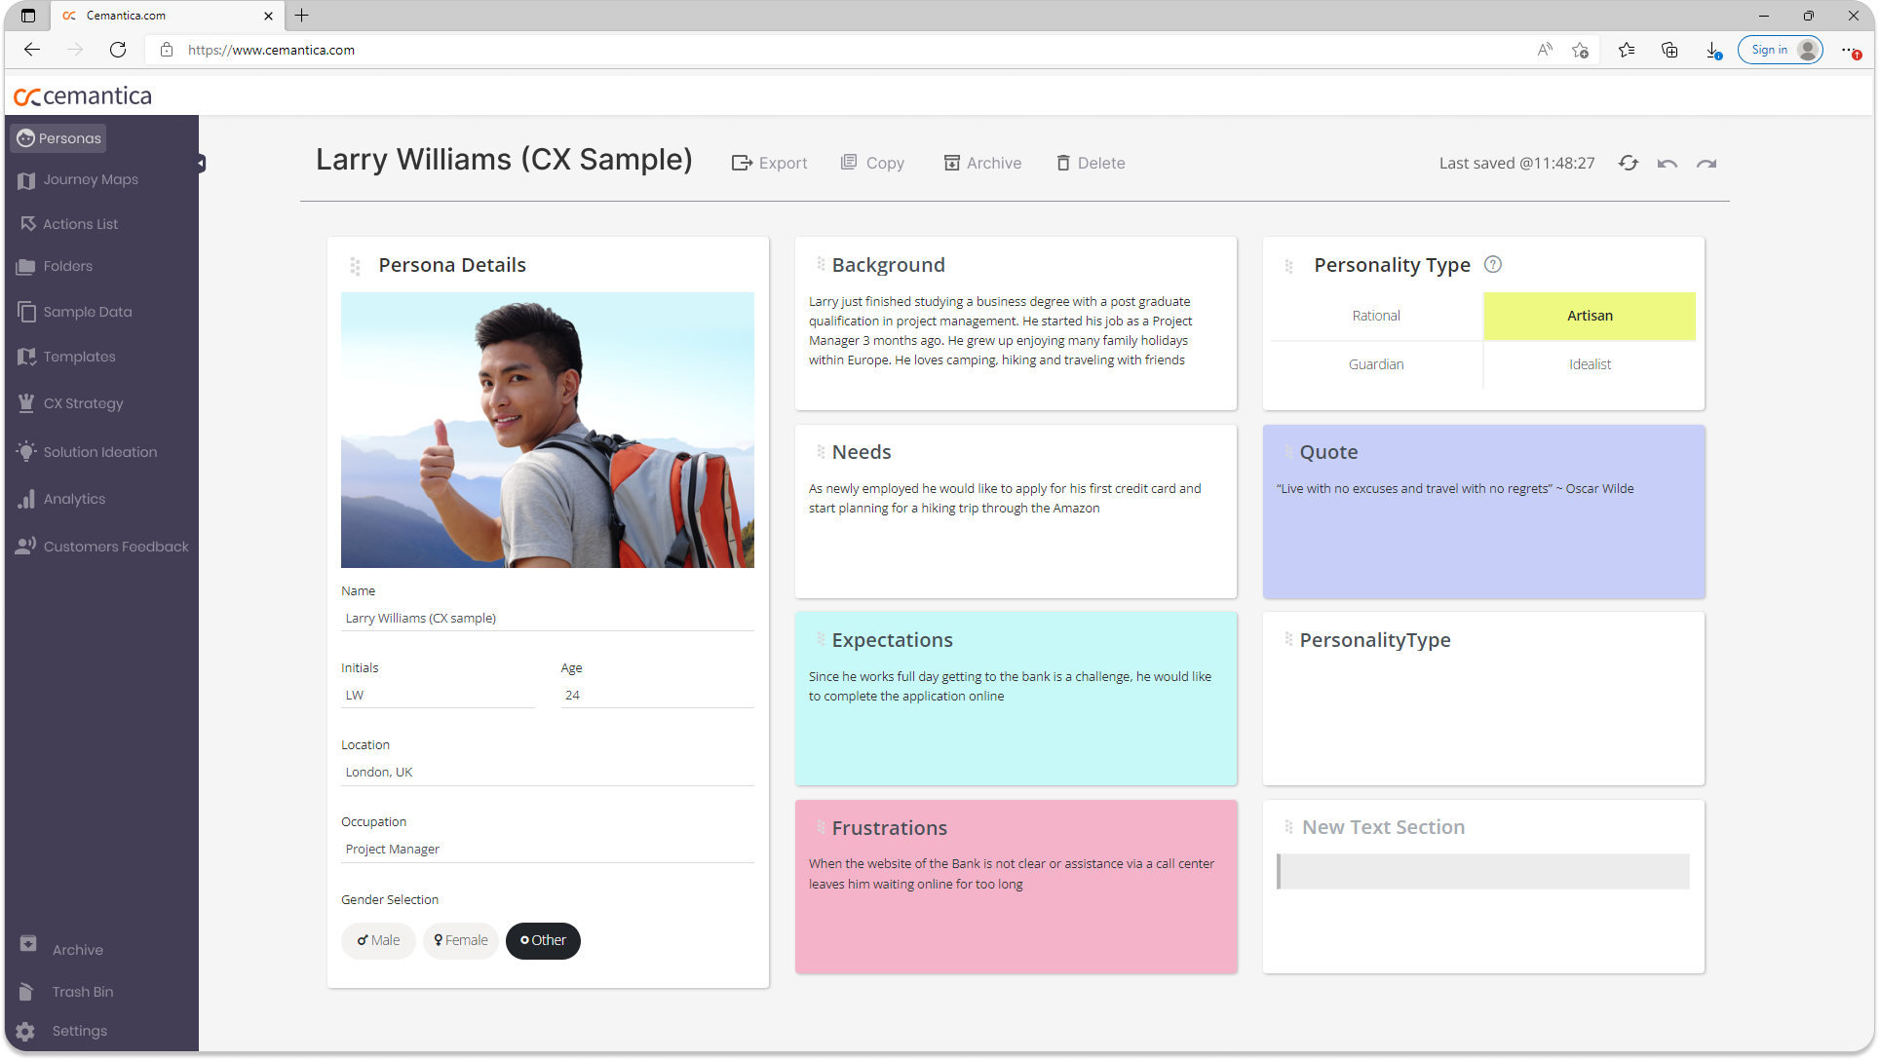
Task: Collapse the sidebar with the arrow handle
Action: [201, 164]
